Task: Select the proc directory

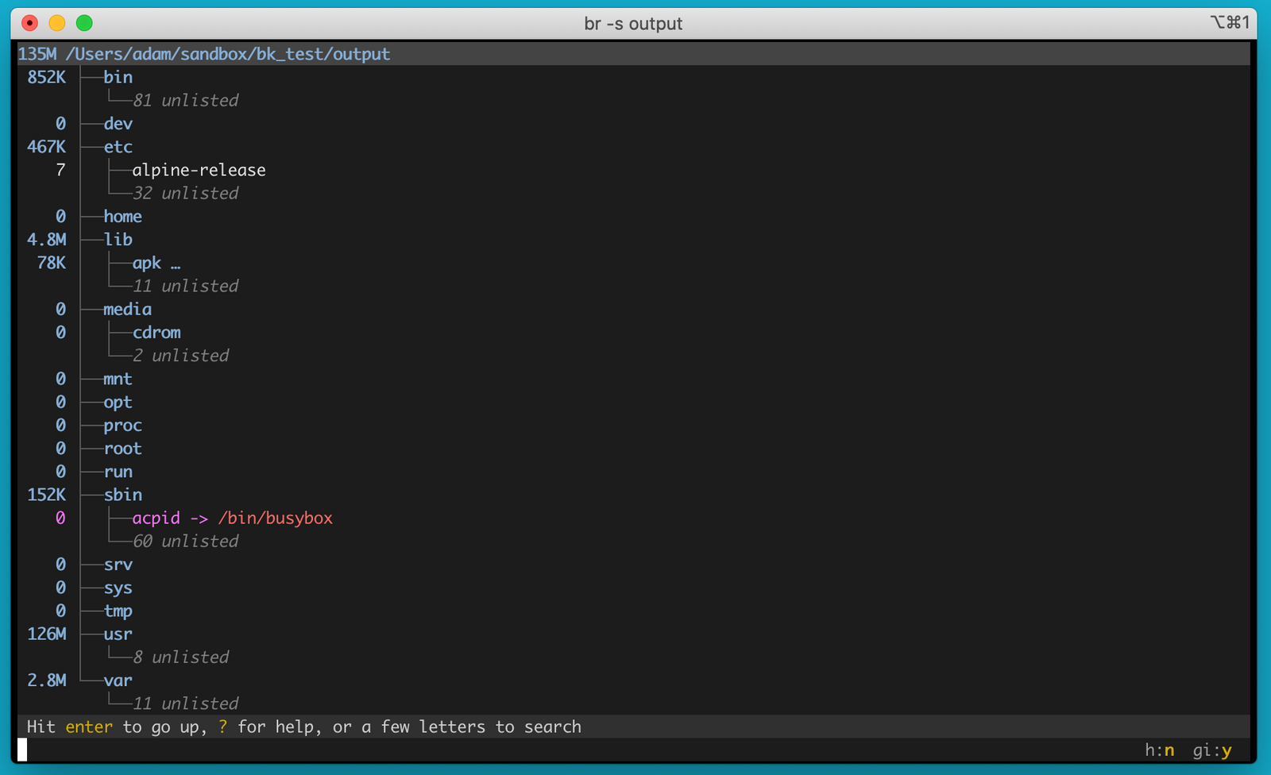Action: click(x=122, y=426)
